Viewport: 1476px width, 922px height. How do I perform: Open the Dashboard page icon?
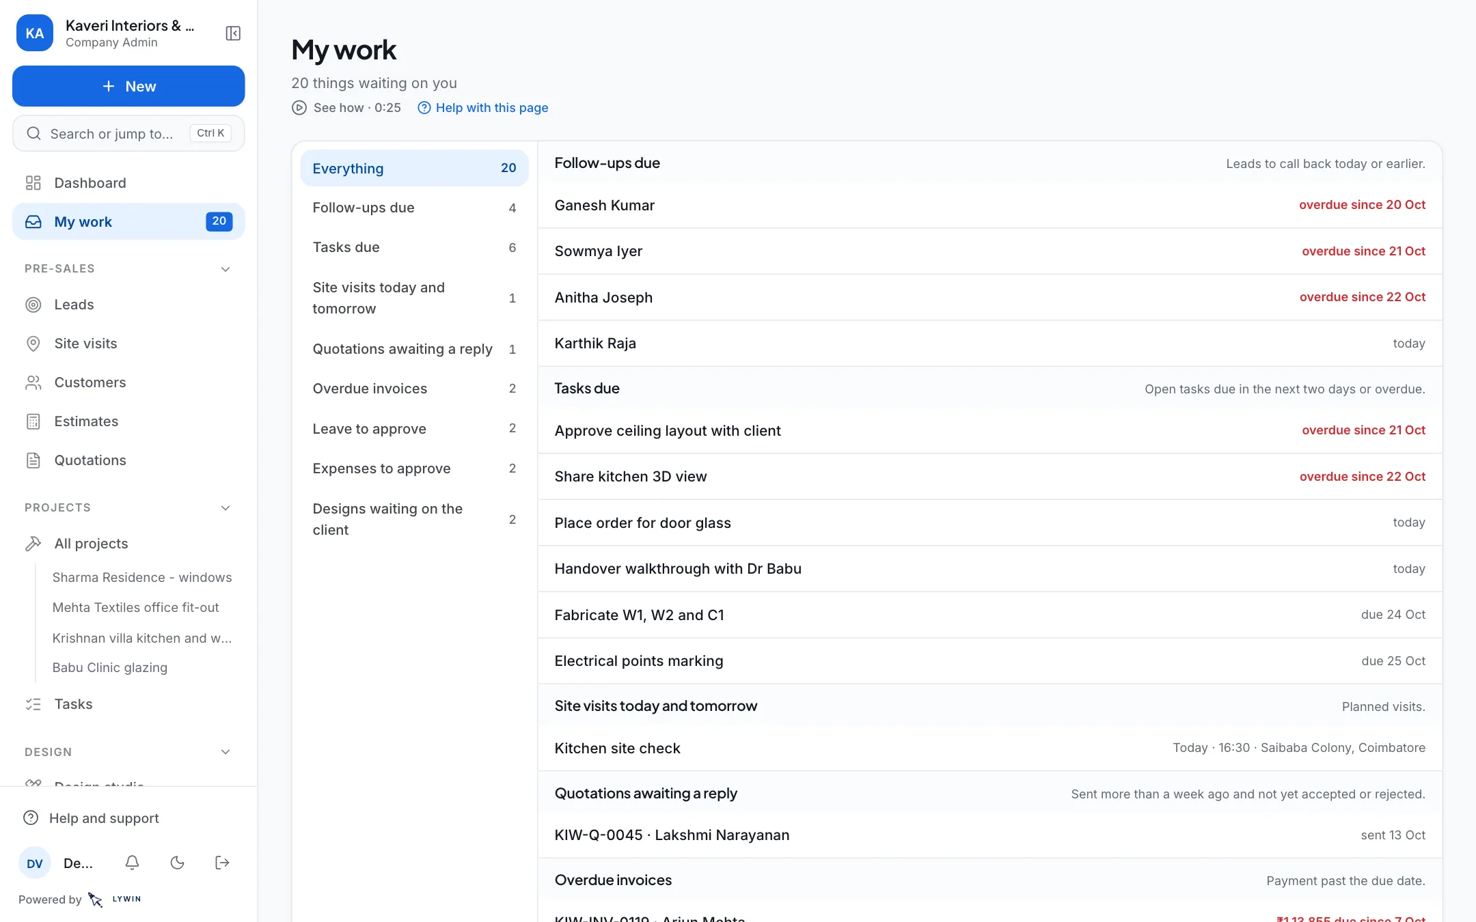(x=33, y=183)
